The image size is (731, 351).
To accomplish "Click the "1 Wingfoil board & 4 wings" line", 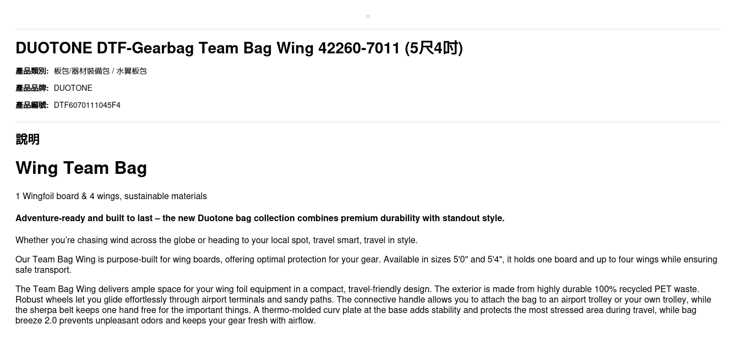I will pyautogui.click(x=111, y=196).
